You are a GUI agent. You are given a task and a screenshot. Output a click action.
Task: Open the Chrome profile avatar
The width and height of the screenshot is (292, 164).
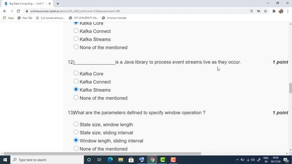281,11
